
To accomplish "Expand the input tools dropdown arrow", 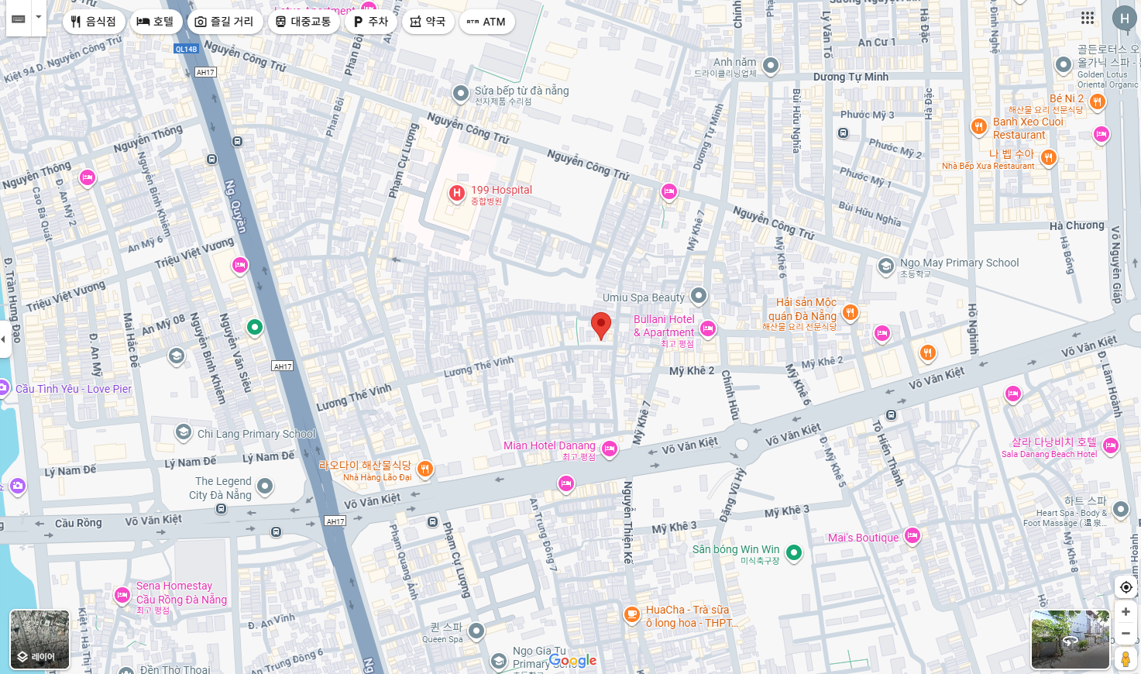I will tap(38, 18).
